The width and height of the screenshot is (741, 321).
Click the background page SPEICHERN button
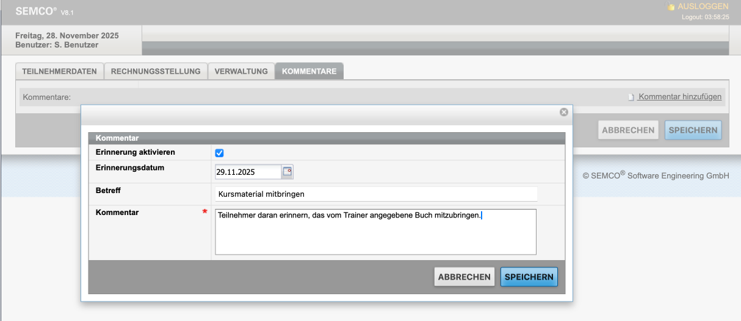[x=693, y=130]
